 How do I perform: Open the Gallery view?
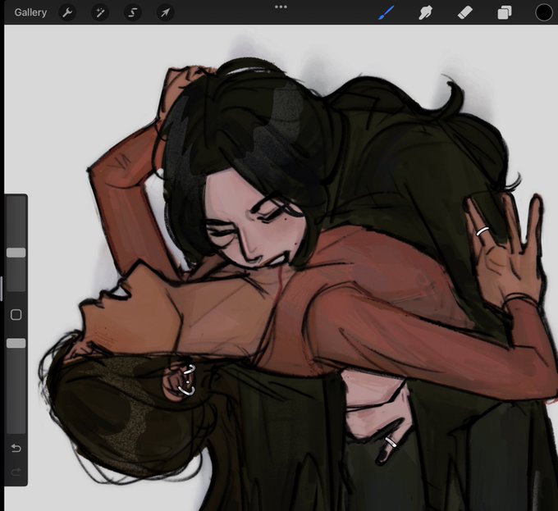(30, 12)
